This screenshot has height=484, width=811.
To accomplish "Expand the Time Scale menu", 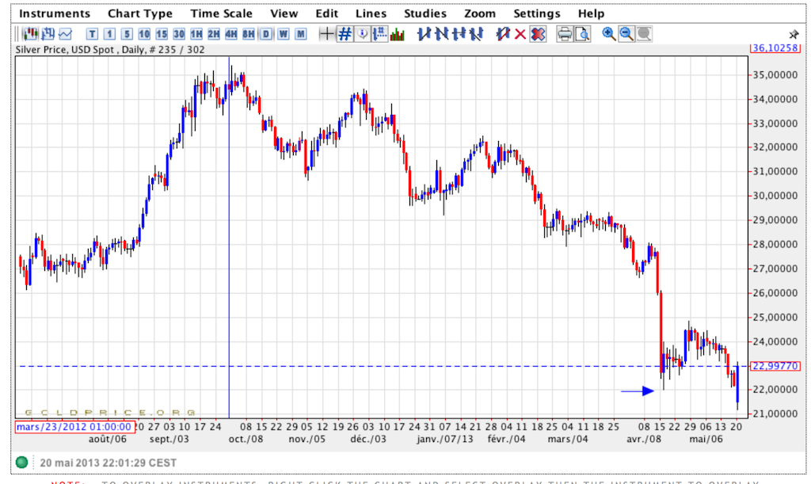I will [222, 13].
